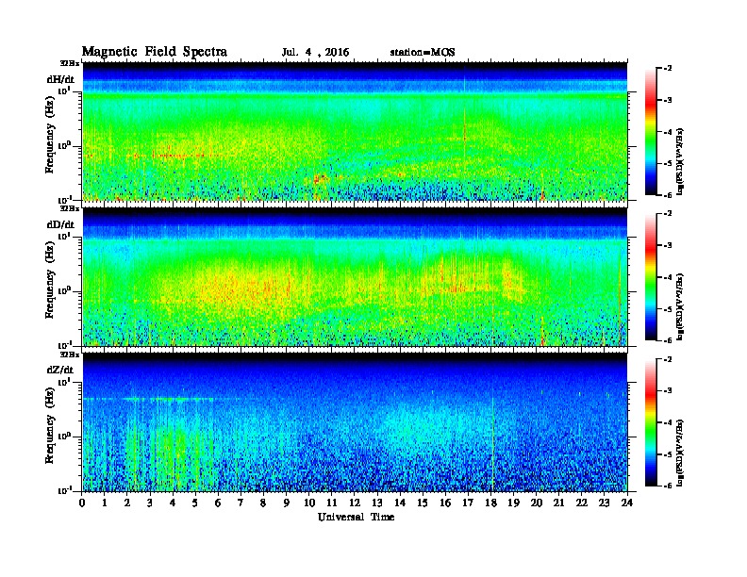The height and width of the screenshot is (577, 747).
Task: Click time tick label "4" on the x-axis
Action: (173, 503)
